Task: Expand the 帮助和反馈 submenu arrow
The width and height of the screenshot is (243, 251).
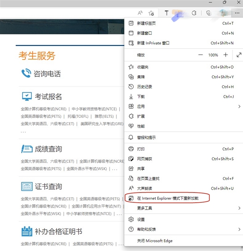Action: (x=239, y=229)
